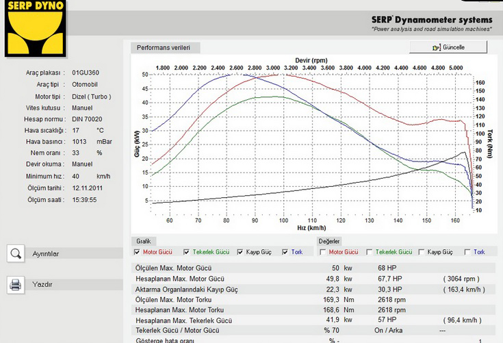This screenshot has width=503, height=343.
Task: Click the Nem oranı value 33
Action: [76, 153]
